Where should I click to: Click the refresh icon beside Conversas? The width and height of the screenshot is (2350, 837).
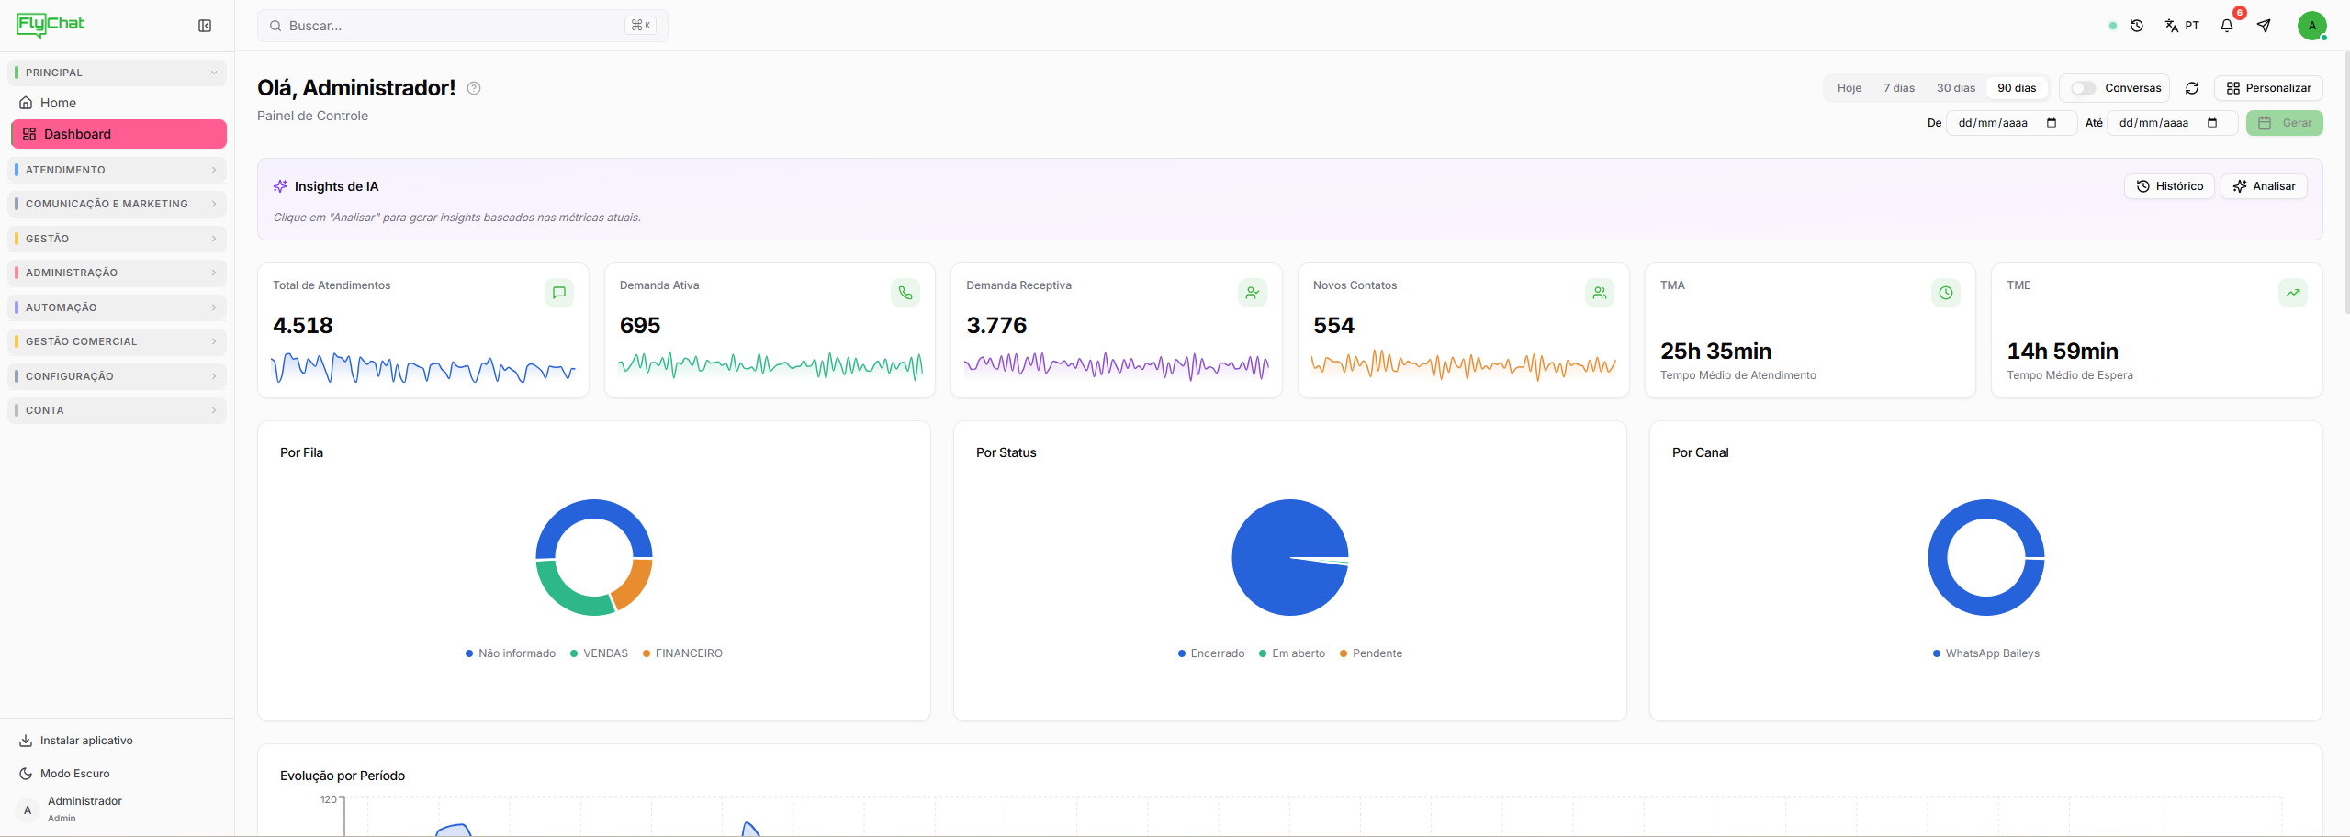pyautogui.click(x=2192, y=88)
